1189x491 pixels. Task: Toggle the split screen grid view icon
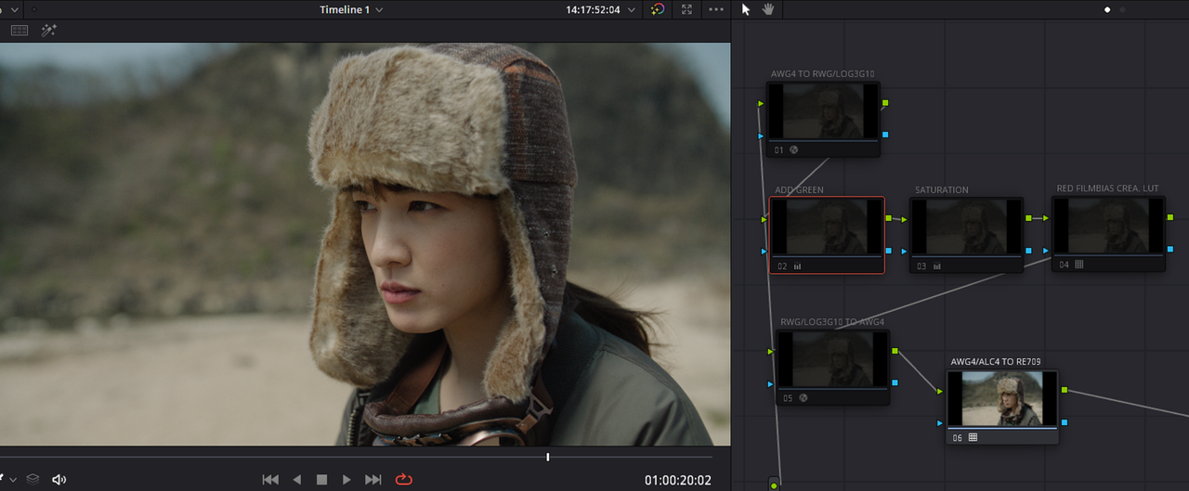click(x=19, y=30)
